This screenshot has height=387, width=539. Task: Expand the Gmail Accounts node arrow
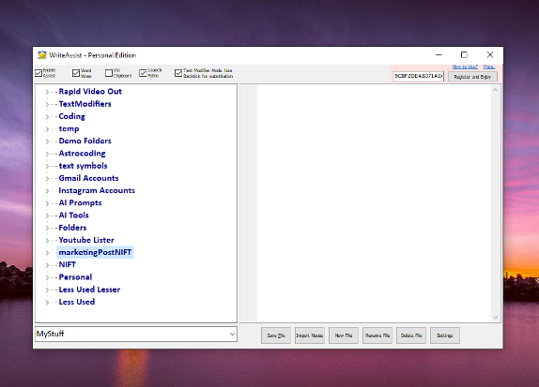(x=47, y=178)
